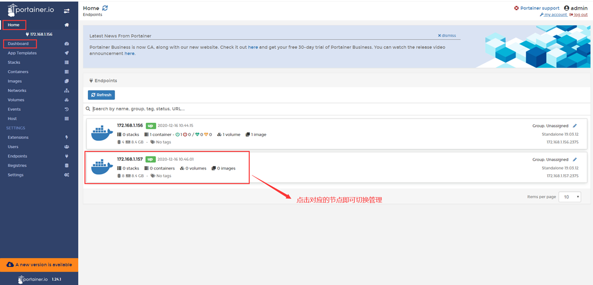Click the Extensions bolt icon
Screen dimensions: 593x285
coord(67,138)
